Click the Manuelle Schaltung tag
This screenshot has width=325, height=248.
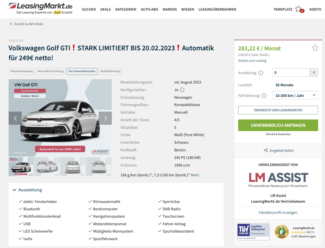(51, 71)
